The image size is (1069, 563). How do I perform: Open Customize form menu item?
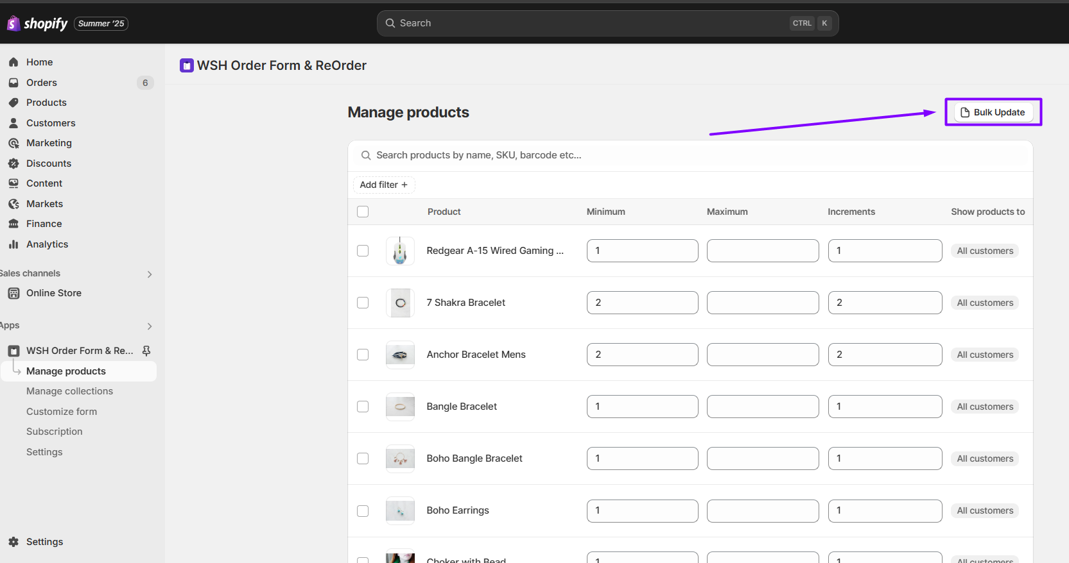tap(62, 412)
